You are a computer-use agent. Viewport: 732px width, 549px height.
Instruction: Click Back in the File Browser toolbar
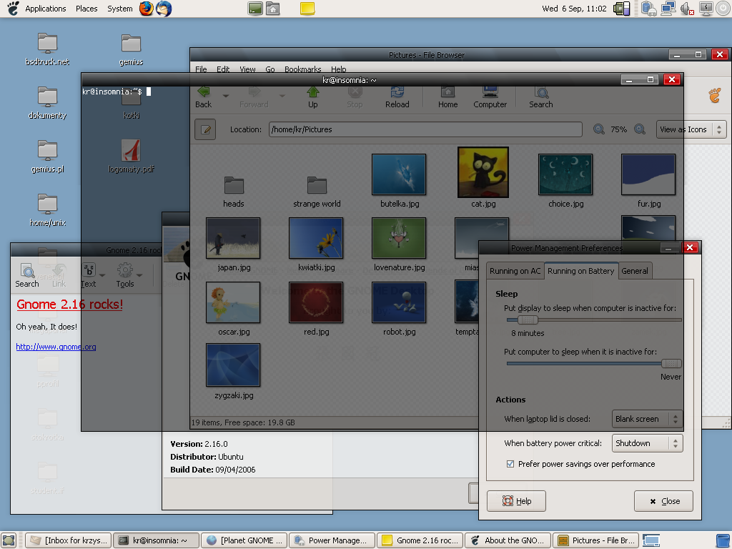click(203, 97)
